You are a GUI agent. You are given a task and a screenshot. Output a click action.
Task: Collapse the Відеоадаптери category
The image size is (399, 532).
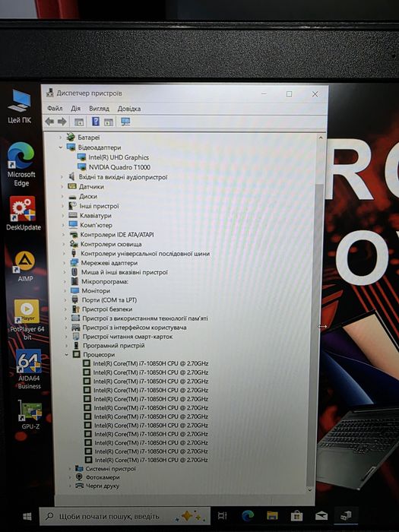tap(61, 147)
